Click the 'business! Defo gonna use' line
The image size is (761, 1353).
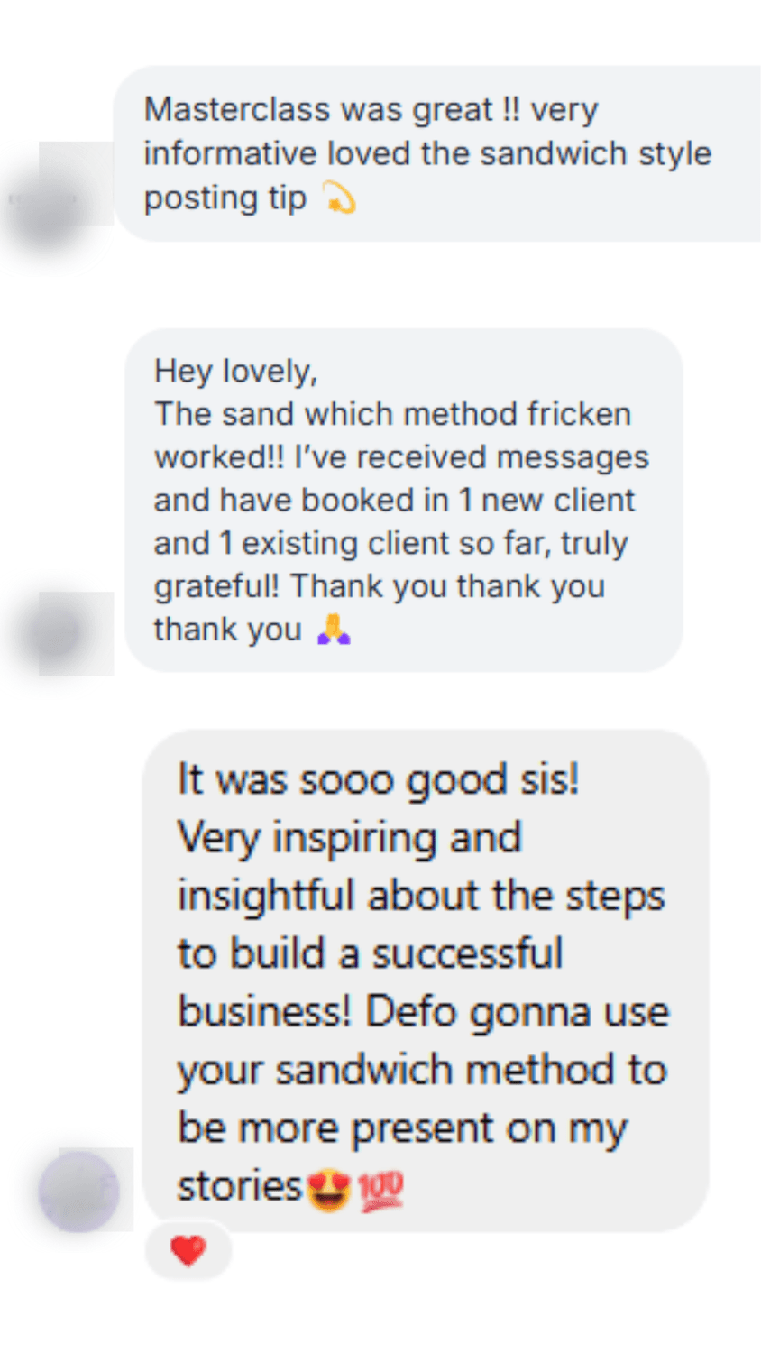pos(423,1011)
